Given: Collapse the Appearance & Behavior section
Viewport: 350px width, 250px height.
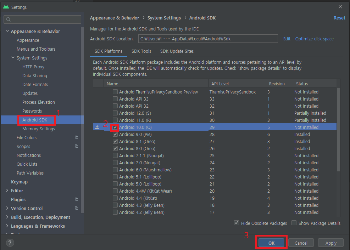Looking at the screenshot, I should tap(7, 31).
